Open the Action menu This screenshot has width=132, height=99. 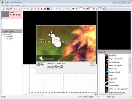pyautogui.click(x=18, y=5)
